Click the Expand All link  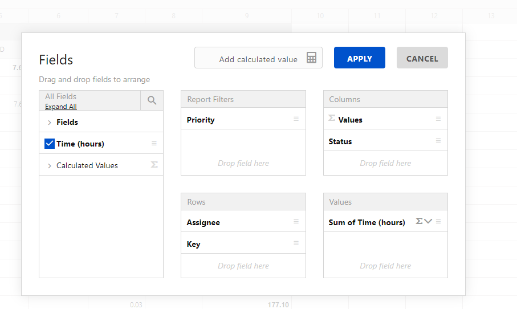tap(60, 107)
